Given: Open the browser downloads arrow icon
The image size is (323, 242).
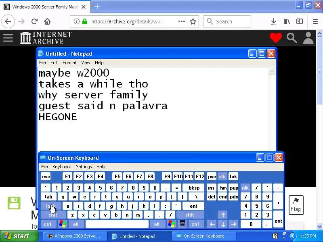Looking at the screenshot, I should click(x=274, y=21).
